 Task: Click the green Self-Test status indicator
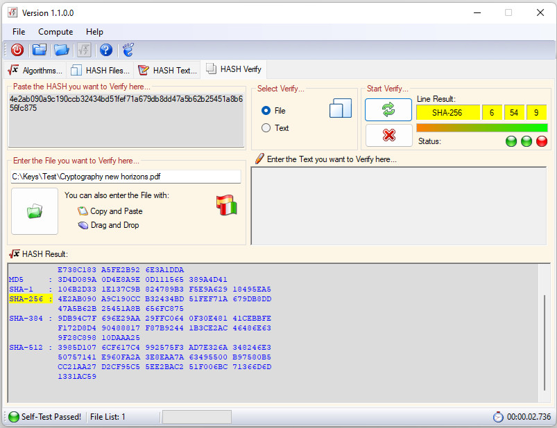click(x=13, y=417)
